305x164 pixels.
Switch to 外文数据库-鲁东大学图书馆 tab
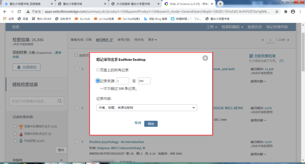click(x=135, y=4)
